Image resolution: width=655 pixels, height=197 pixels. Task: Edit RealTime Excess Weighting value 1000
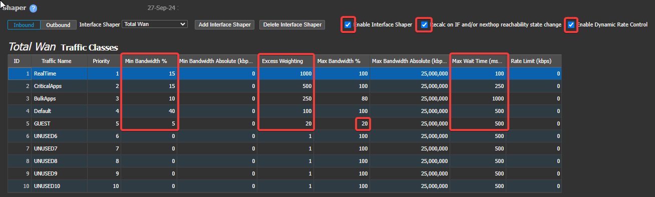[x=286, y=73]
